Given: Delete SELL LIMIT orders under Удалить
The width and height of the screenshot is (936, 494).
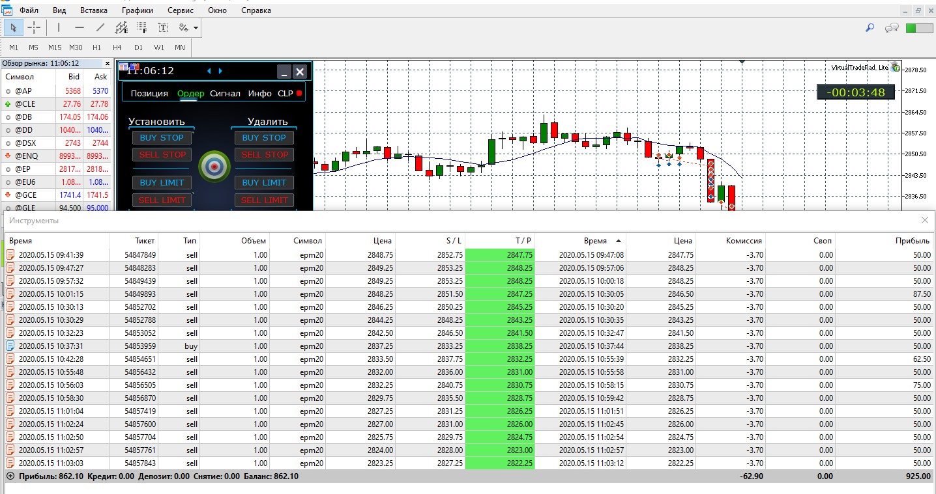Looking at the screenshot, I should (x=264, y=200).
